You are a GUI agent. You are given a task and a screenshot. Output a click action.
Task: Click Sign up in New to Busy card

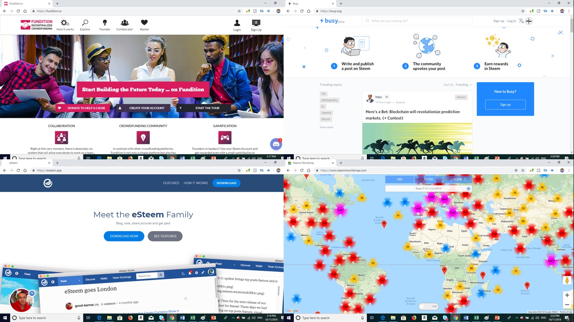pyautogui.click(x=505, y=105)
